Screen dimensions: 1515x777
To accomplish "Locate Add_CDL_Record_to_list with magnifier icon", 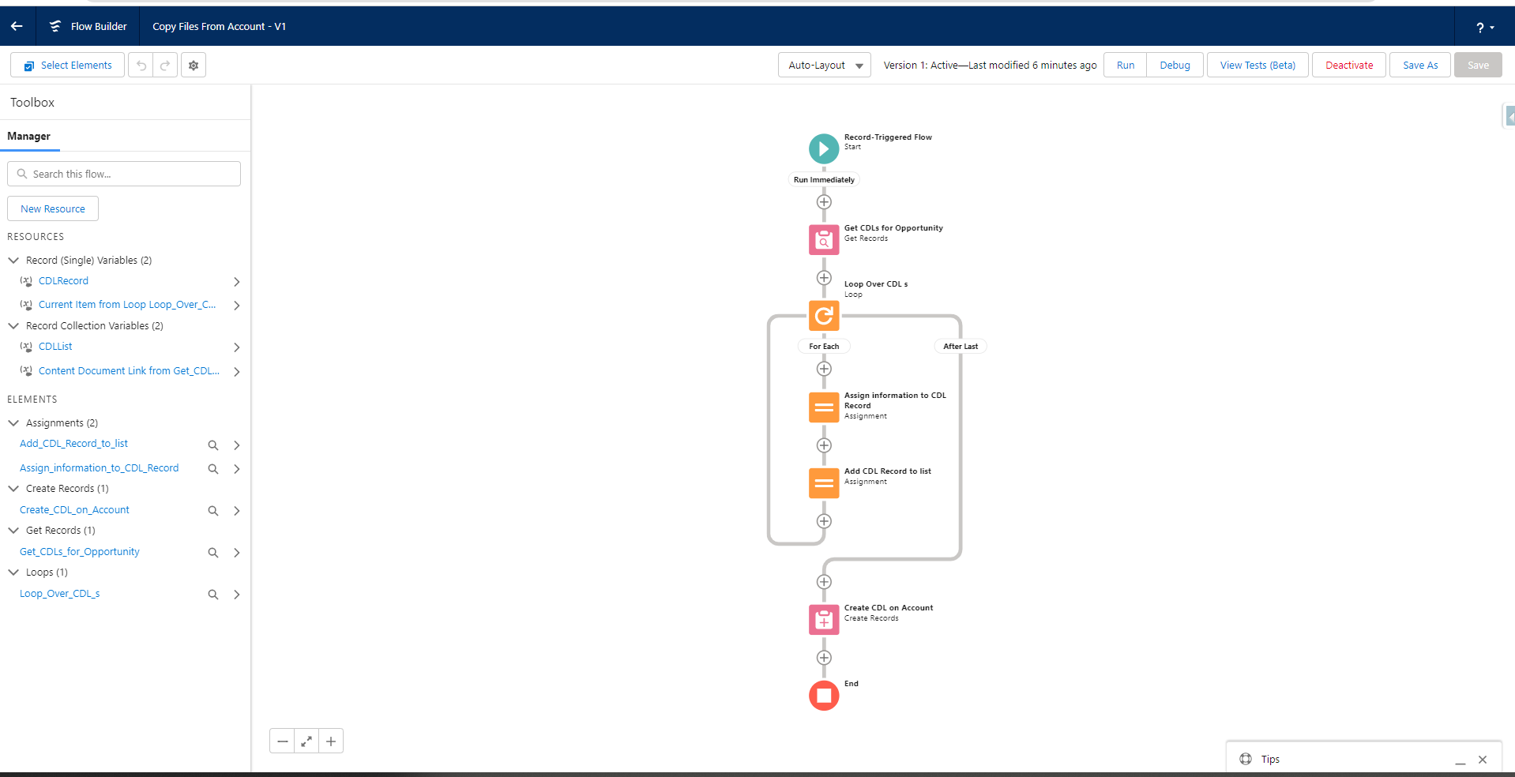I will click(x=213, y=445).
